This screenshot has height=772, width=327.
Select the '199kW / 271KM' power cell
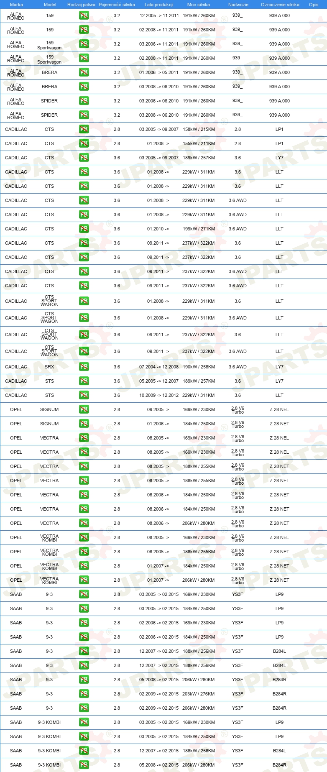pos(199,229)
